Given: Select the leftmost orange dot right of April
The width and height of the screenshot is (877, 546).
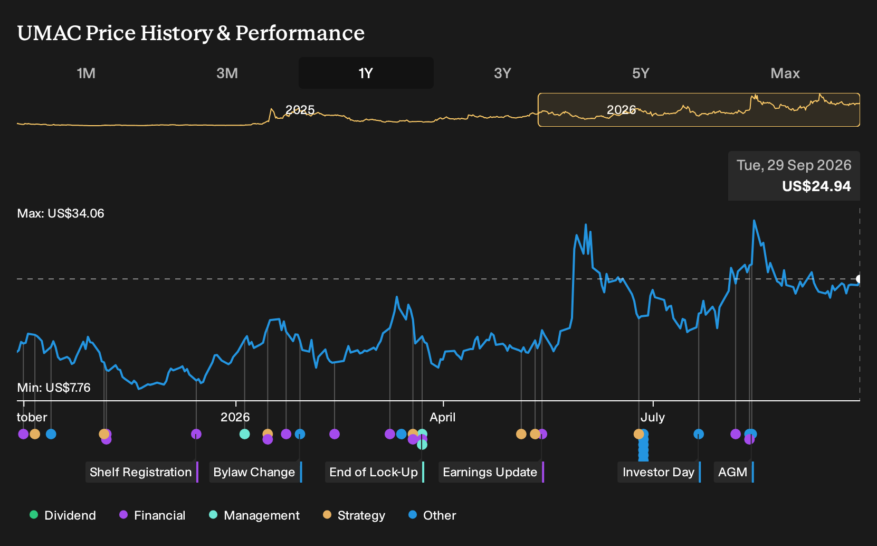Looking at the screenshot, I should coord(521,434).
